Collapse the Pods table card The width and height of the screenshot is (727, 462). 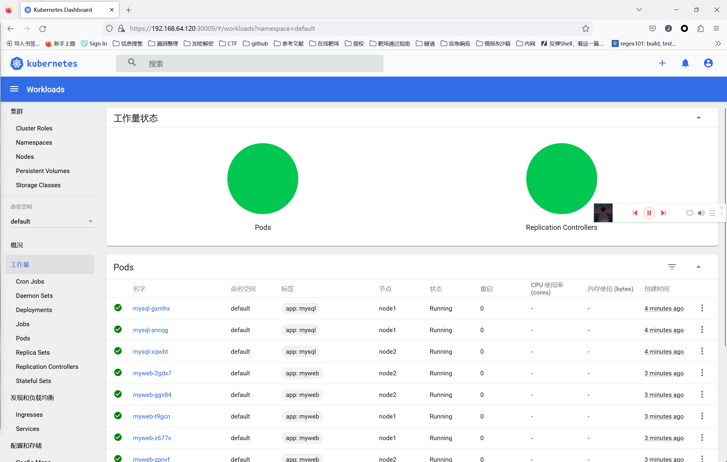coord(698,267)
